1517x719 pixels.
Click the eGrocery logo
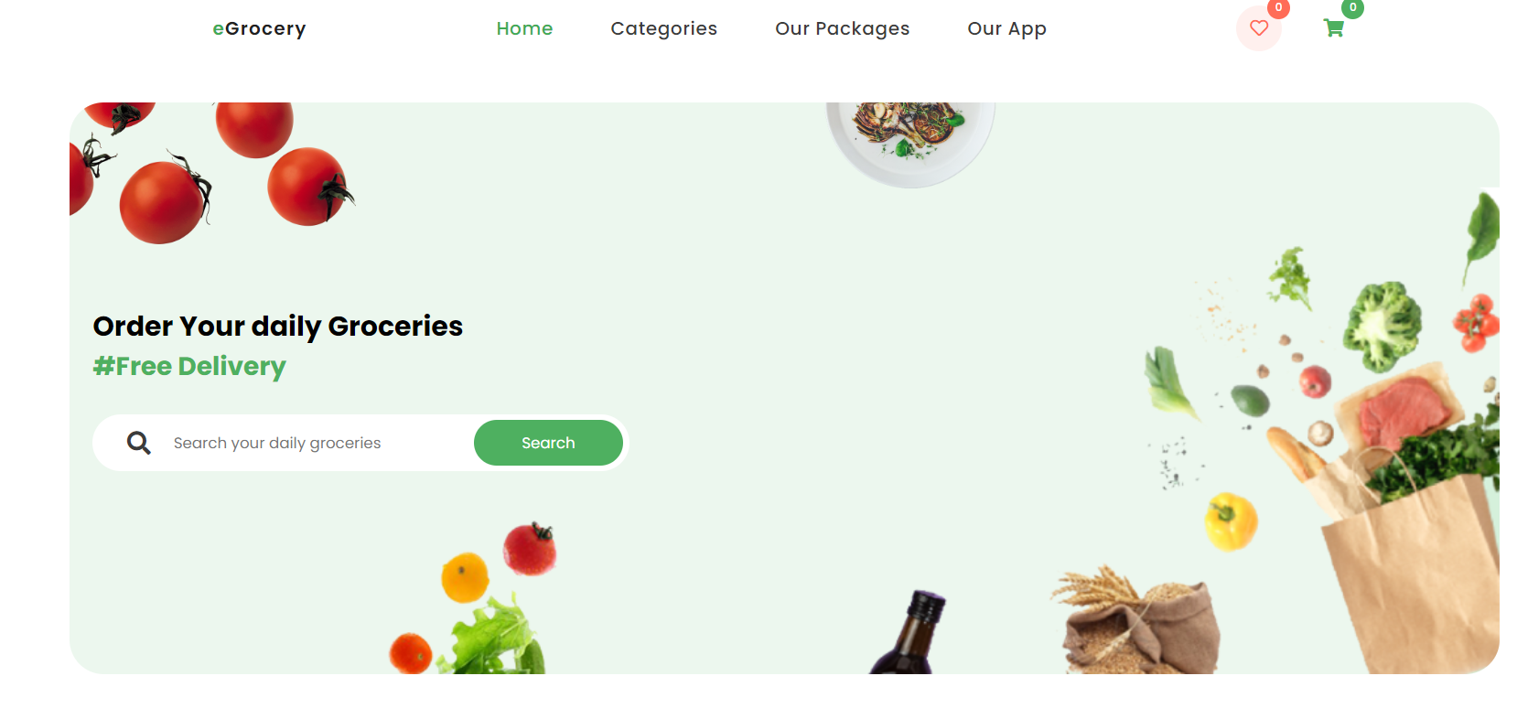pos(259,28)
